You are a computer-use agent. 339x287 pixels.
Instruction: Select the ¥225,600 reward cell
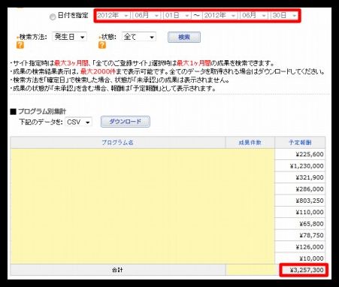(x=300, y=154)
